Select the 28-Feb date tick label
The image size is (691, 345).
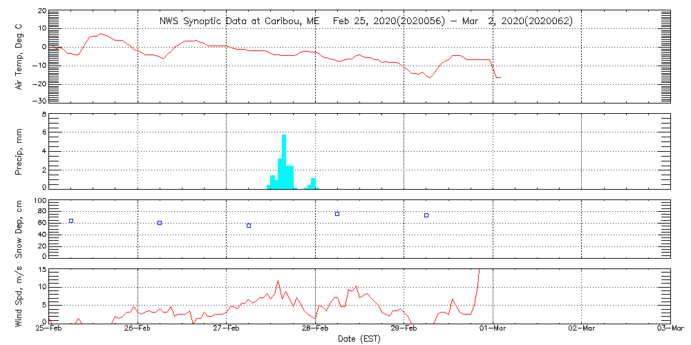point(316,329)
